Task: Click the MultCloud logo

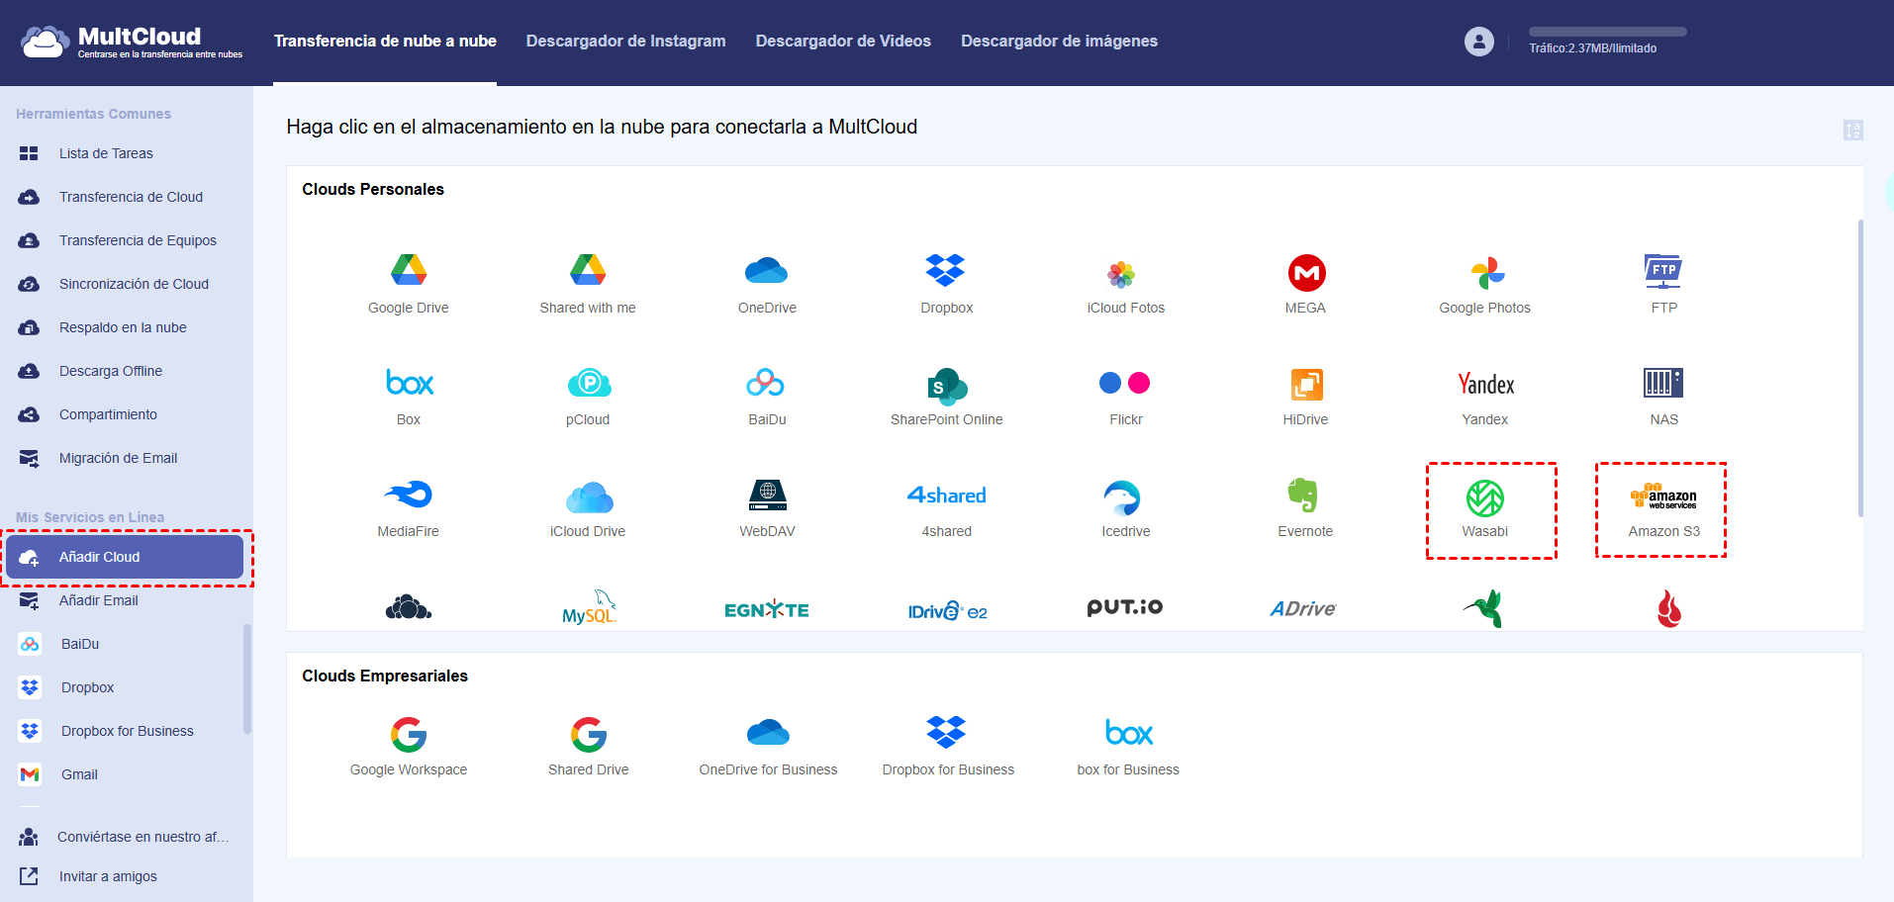Action: (x=132, y=42)
